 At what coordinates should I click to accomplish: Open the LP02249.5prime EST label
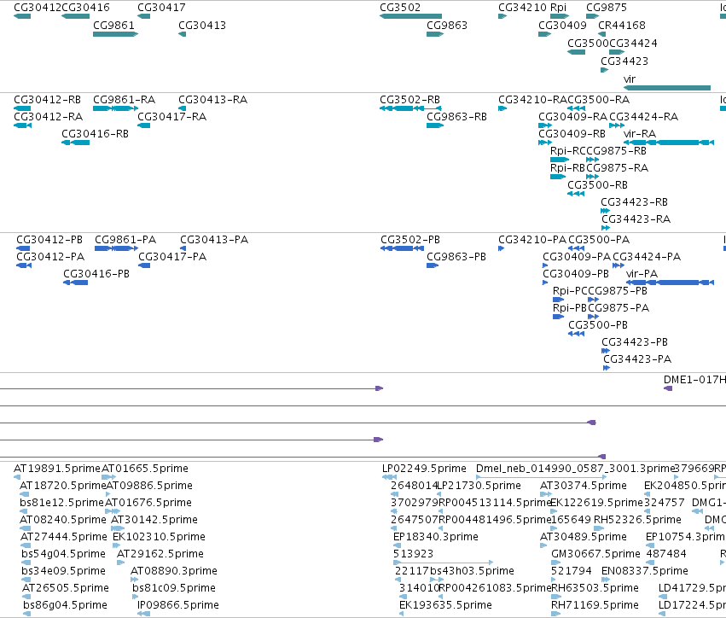click(x=424, y=469)
